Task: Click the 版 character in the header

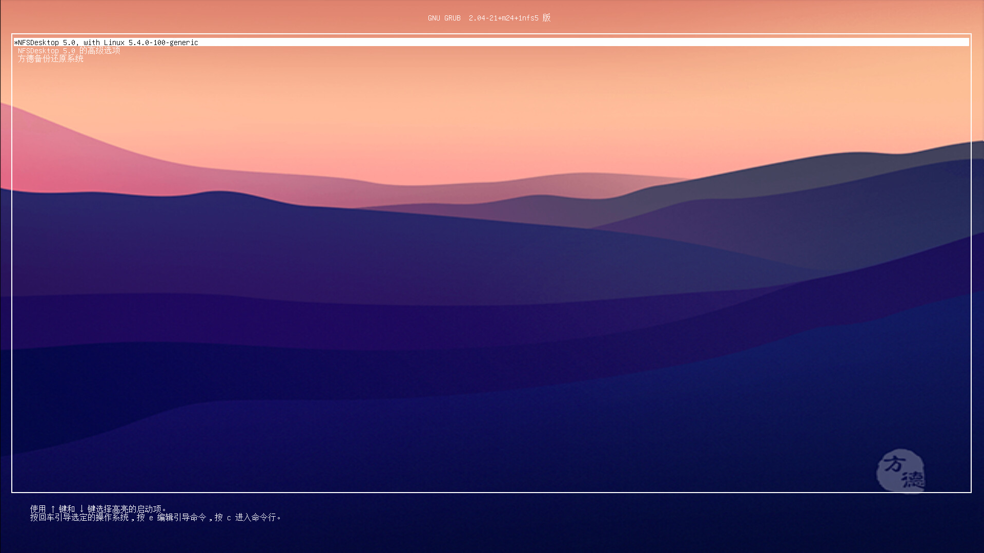Action: coord(546,18)
